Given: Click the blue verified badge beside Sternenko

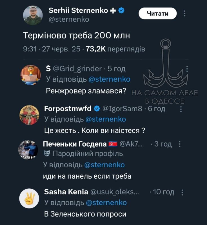Looking at the screenshot, I should coord(121,11).
